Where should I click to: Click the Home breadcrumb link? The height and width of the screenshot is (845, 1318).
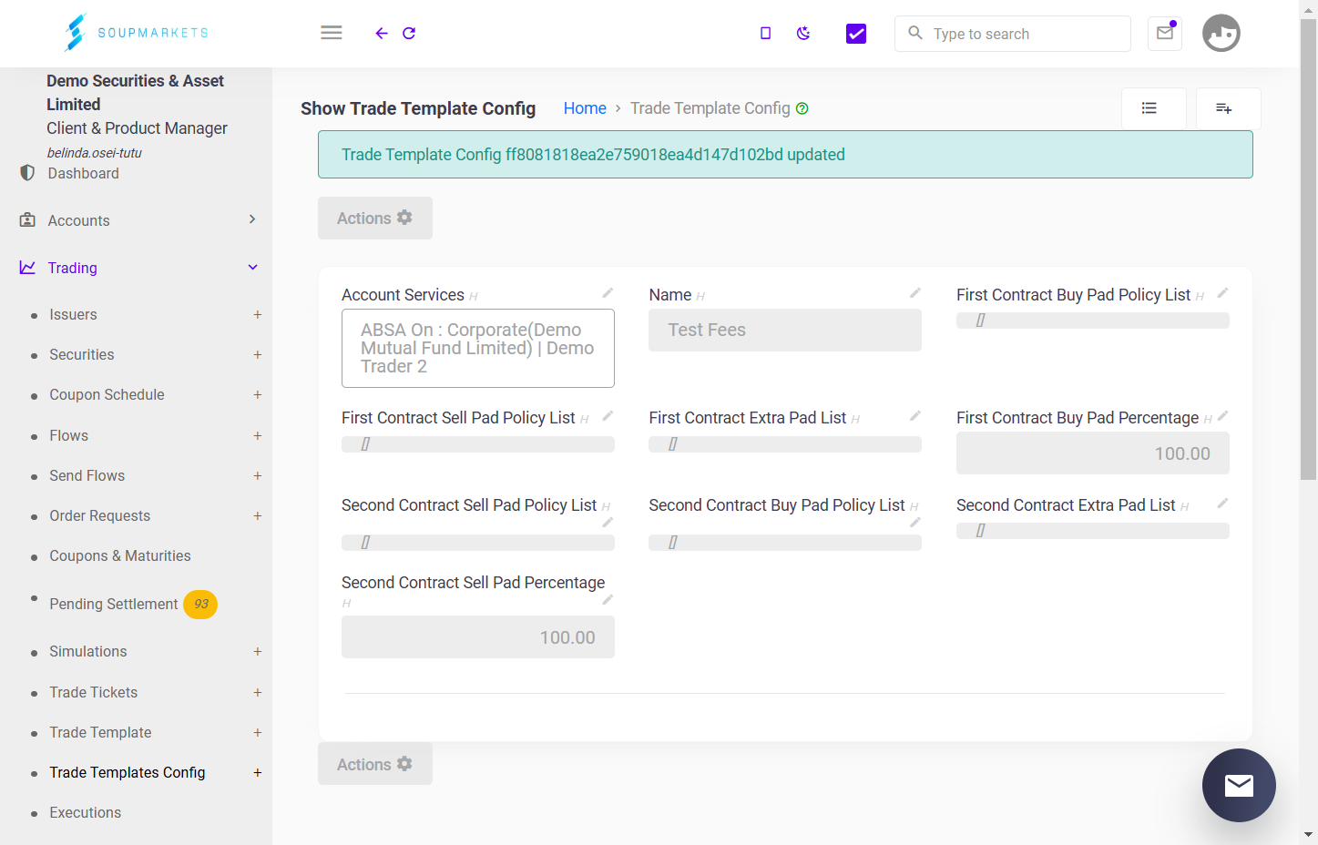point(585,108)
